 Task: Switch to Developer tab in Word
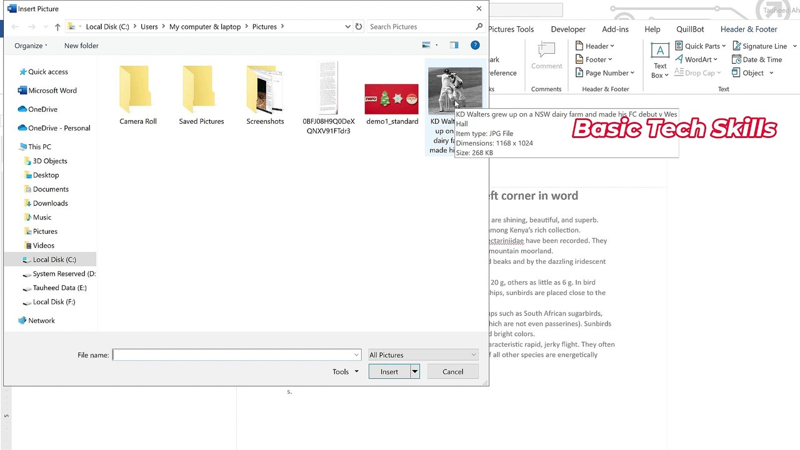[x=568, y=29]
